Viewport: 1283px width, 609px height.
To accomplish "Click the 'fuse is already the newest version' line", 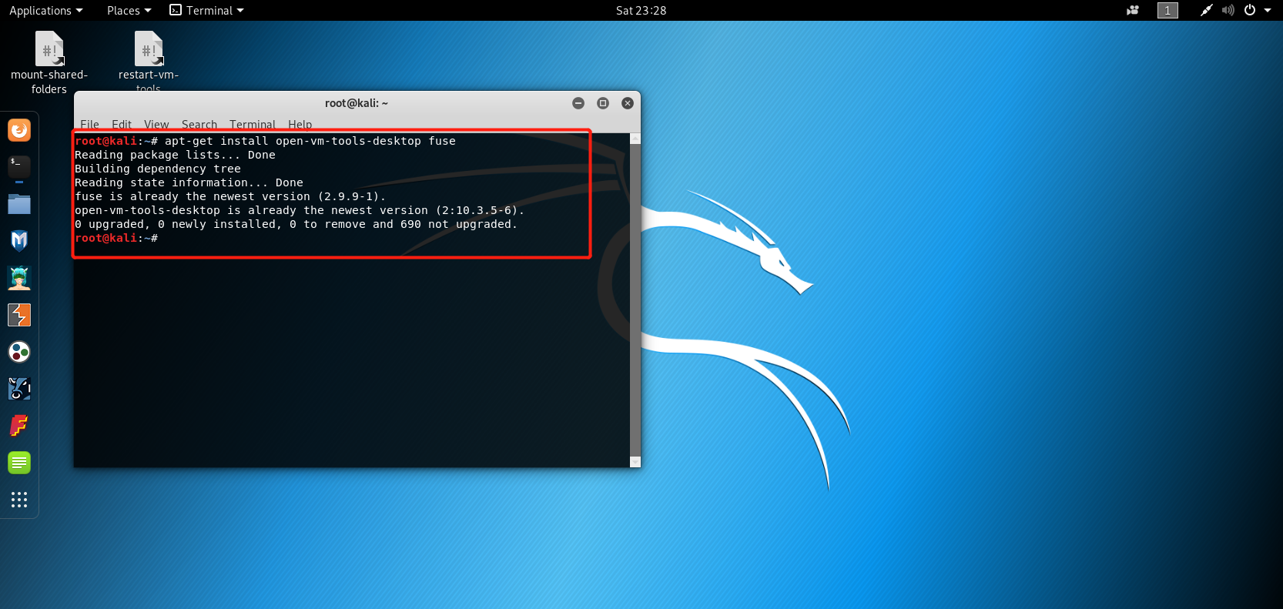I will (x=230, y=196).
